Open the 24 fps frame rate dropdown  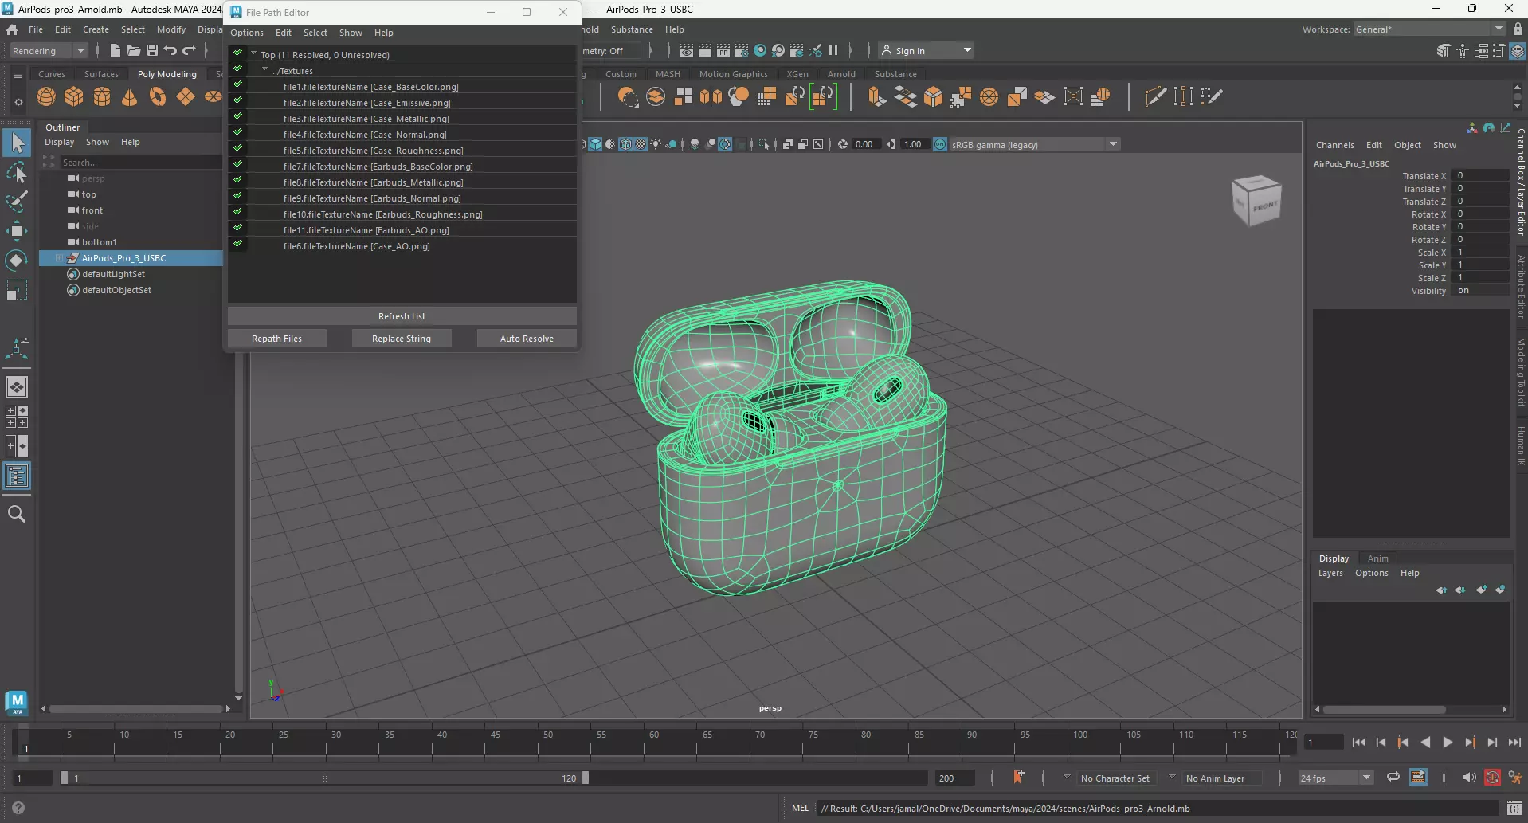[1335, 778]
